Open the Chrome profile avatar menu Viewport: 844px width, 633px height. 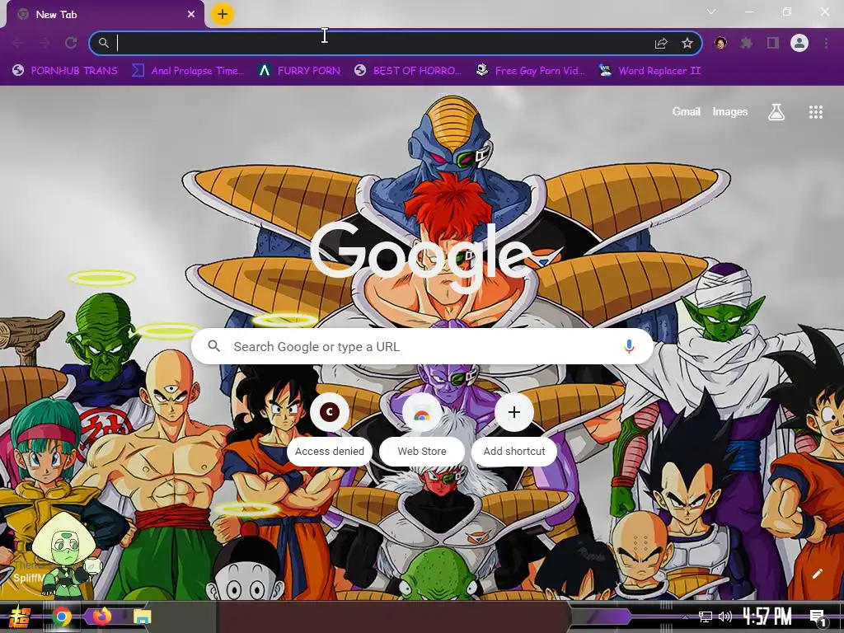[x=799, y=43]
